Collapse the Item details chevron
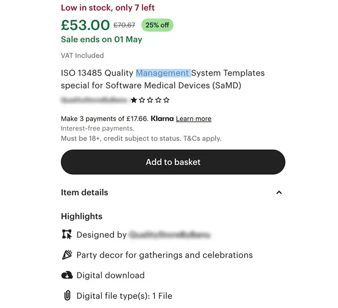This screenshot has height=308, width=338. [x=279, y=192]
